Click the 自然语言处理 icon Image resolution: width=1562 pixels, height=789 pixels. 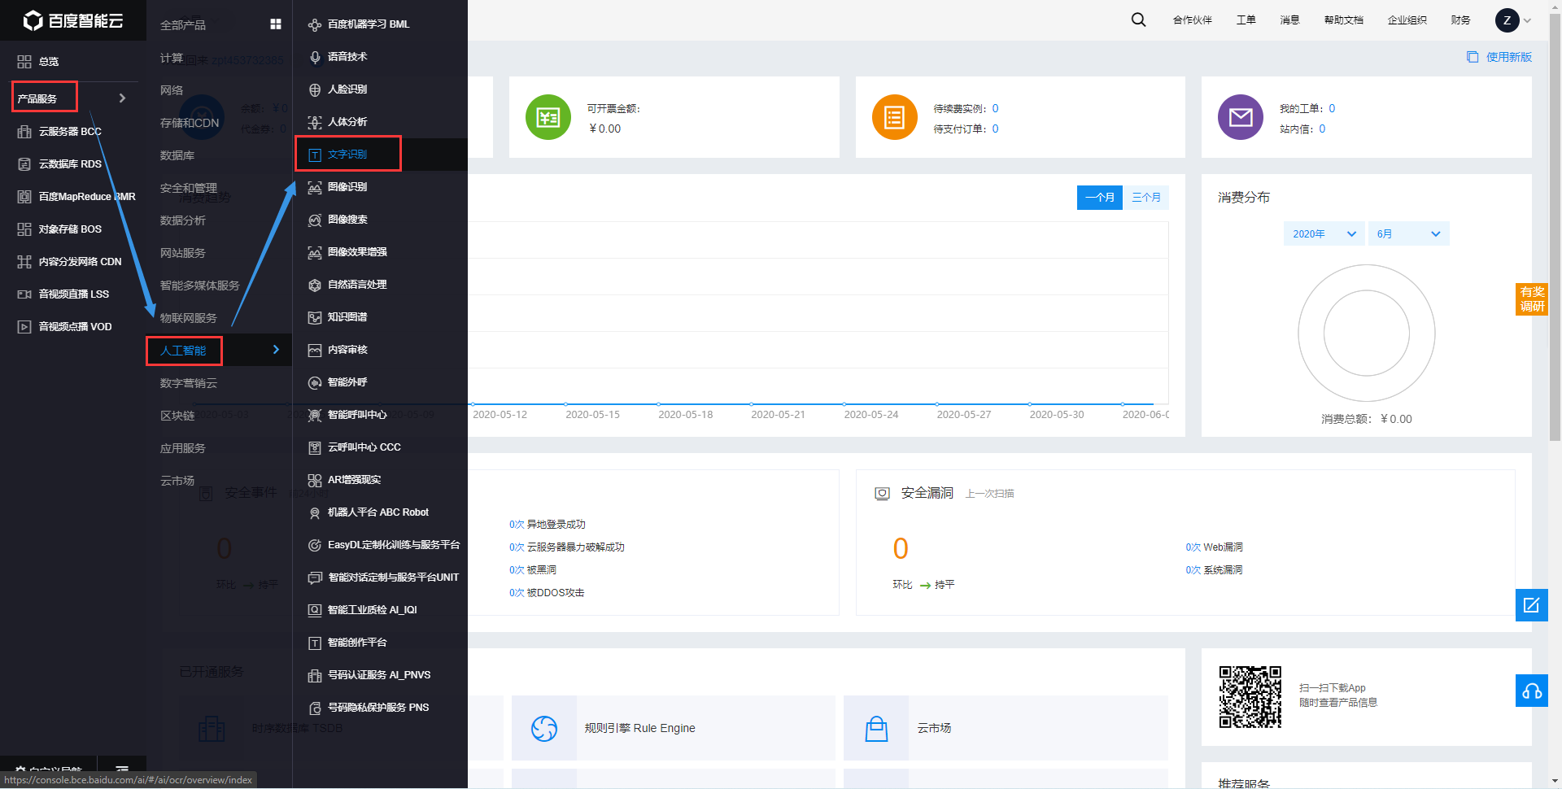point(315,285)
